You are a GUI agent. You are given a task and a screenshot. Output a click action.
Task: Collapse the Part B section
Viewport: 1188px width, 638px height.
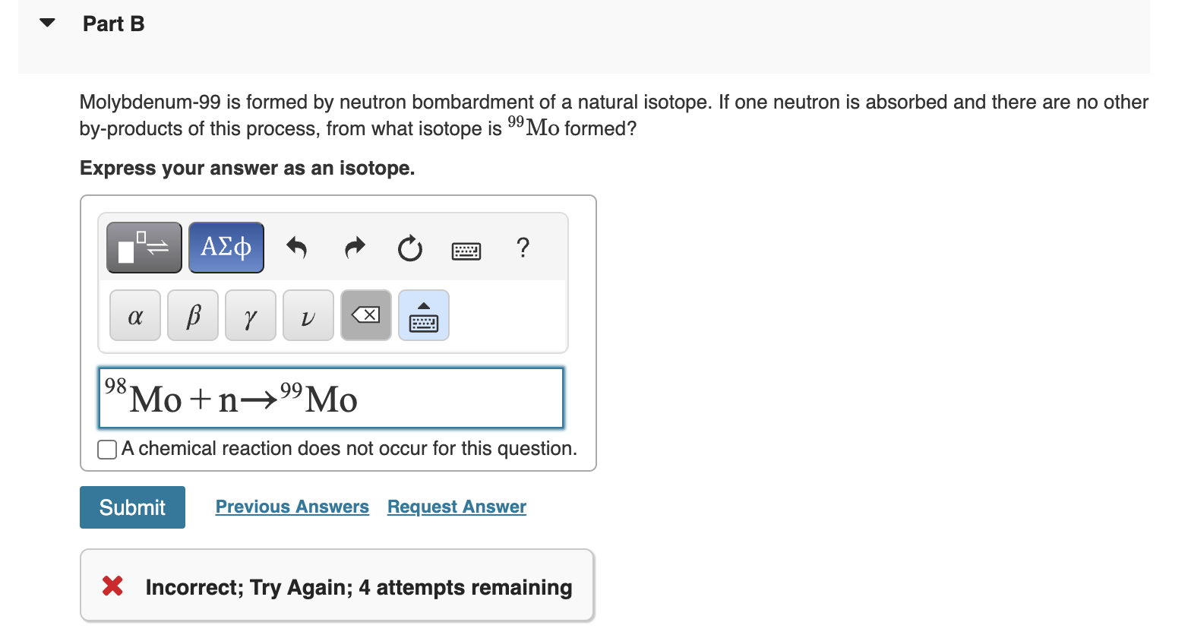(46, 22)
